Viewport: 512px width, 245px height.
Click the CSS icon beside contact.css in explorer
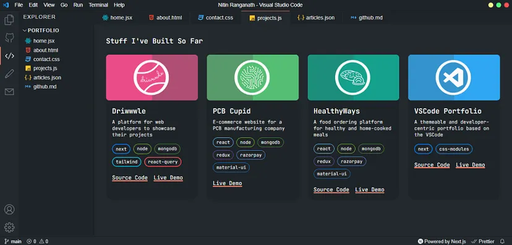[x=28, y=59]
